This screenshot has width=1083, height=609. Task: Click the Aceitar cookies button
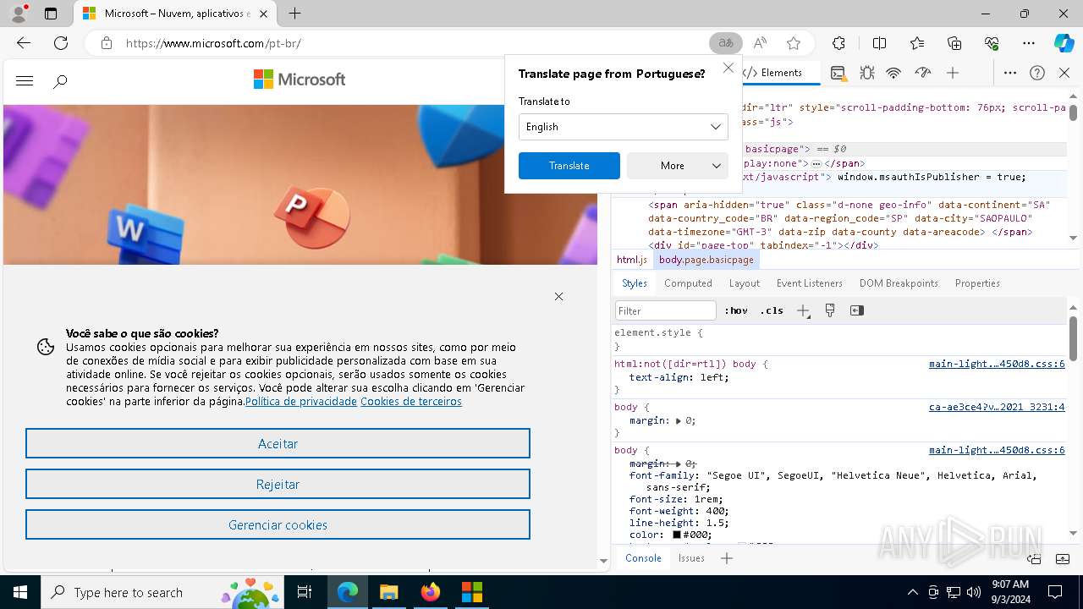pyautogui.click(x=278, y=443)
